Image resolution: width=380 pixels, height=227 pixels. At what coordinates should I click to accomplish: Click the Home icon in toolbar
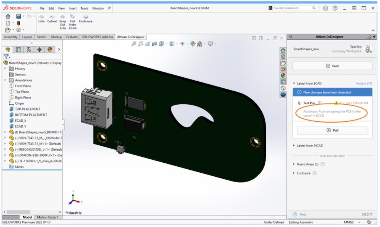coord(8,16)
